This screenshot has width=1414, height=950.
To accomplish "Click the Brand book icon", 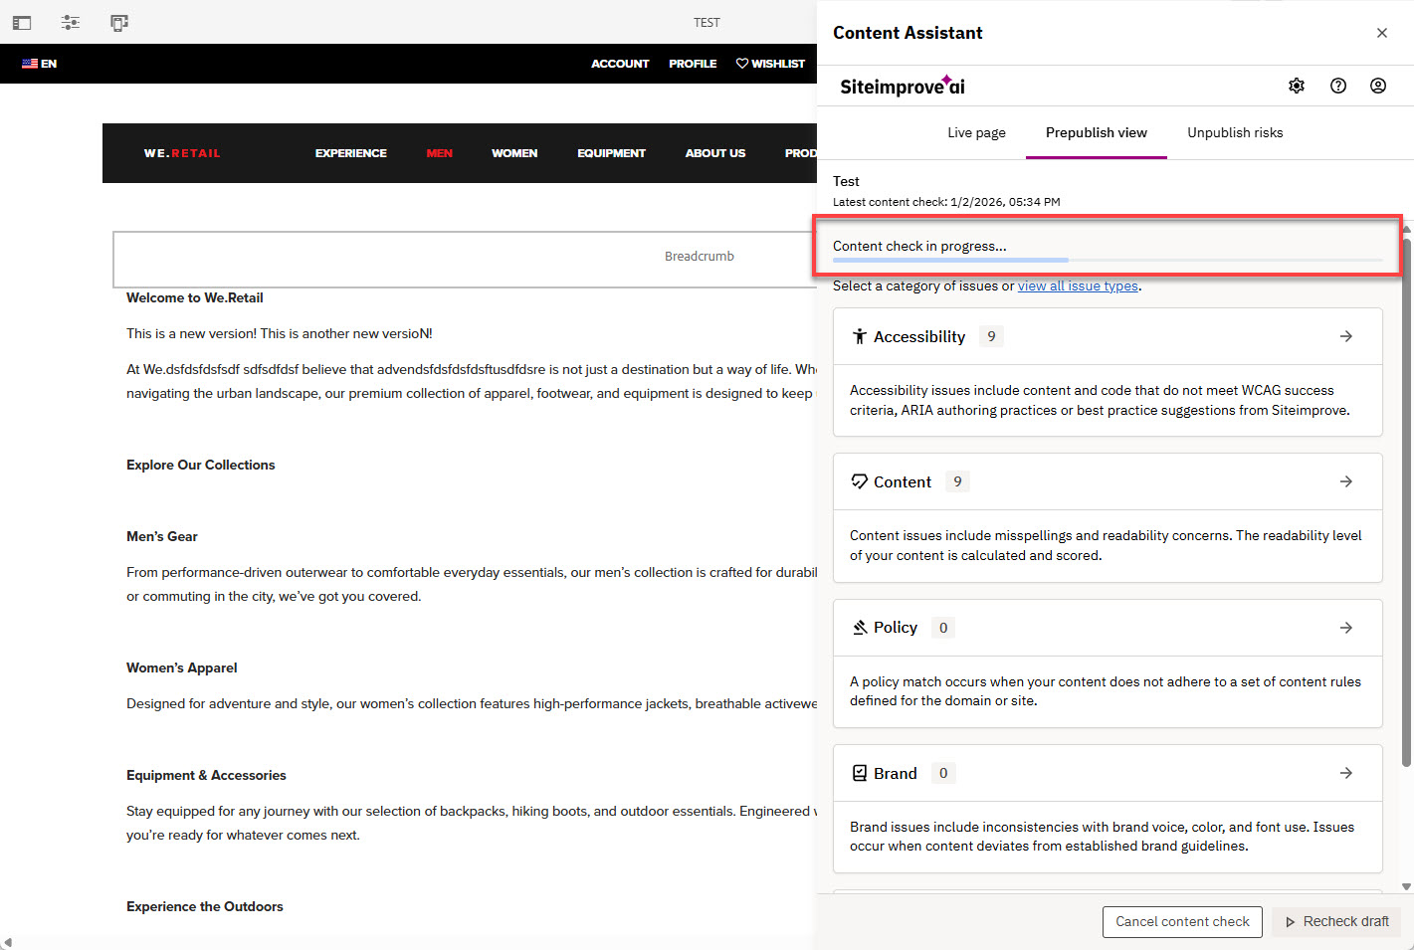I will (860, 773).
